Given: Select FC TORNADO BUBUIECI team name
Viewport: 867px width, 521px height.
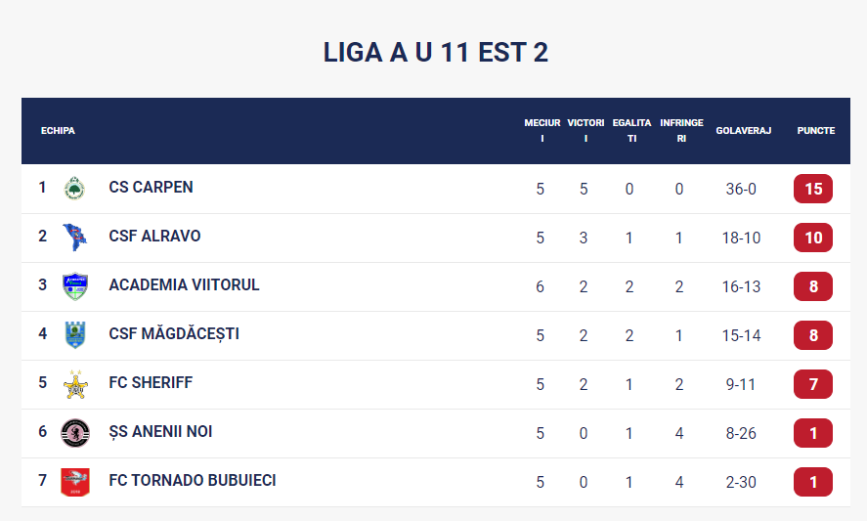Looking at the screenshot, I should tap(192, 481).
